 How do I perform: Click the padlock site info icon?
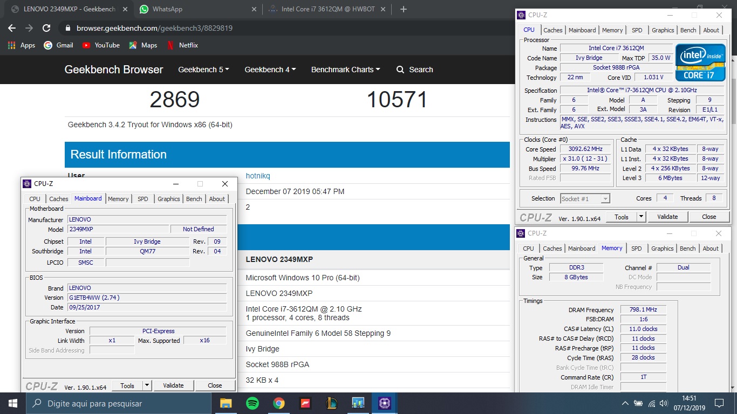(67, 28)
